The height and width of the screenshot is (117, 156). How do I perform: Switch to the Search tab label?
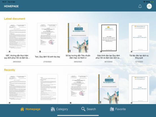pyautogui.click(x=91, y=109)
